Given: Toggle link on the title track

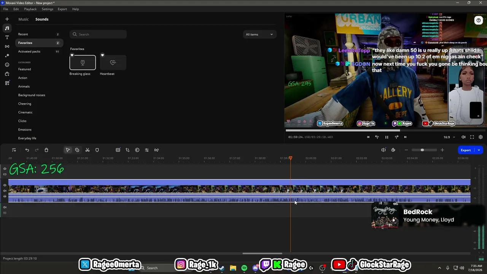Looking at the screenshot, I should pos(5,174).
